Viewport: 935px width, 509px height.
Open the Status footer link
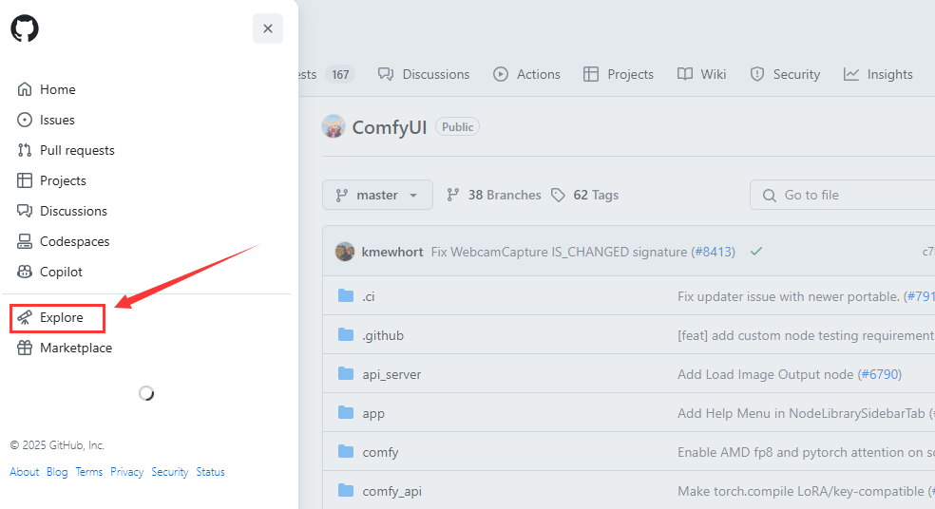[x=211, y=472]
